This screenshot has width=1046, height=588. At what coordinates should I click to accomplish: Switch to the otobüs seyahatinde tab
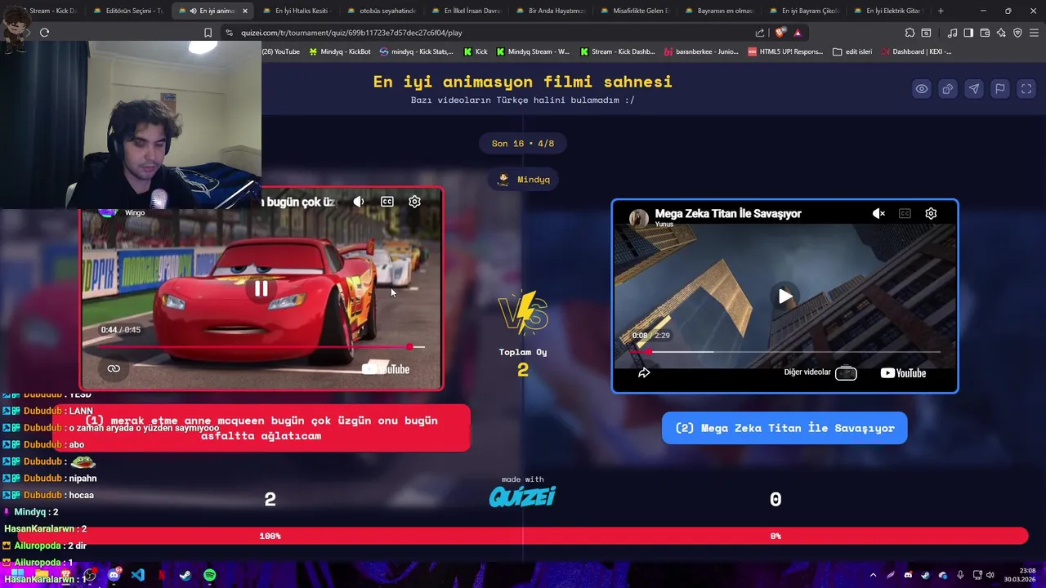[x=381, y=11]
